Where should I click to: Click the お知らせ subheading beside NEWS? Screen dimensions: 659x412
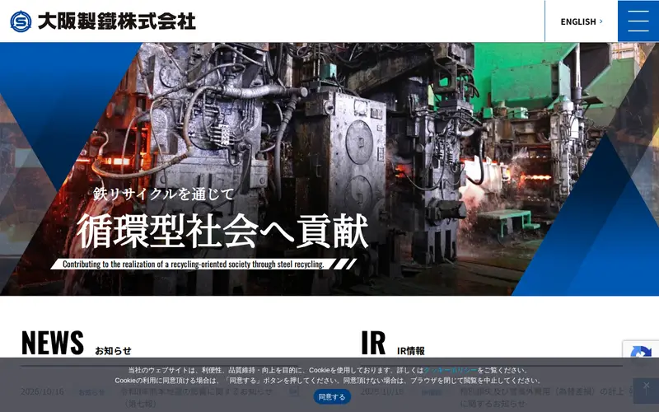(113, 350)
